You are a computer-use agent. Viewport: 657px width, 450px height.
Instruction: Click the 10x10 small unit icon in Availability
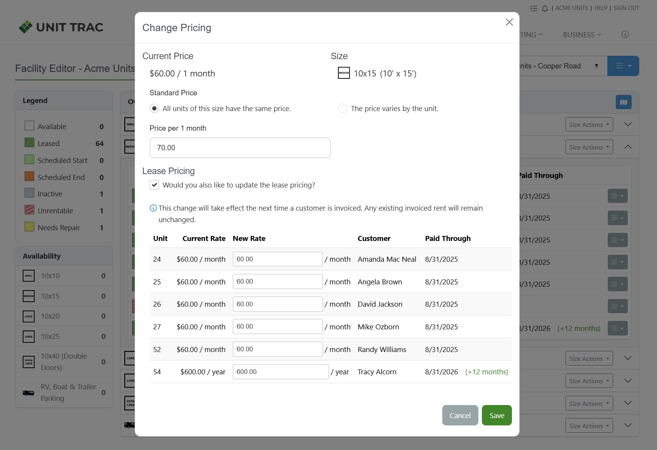29,276
